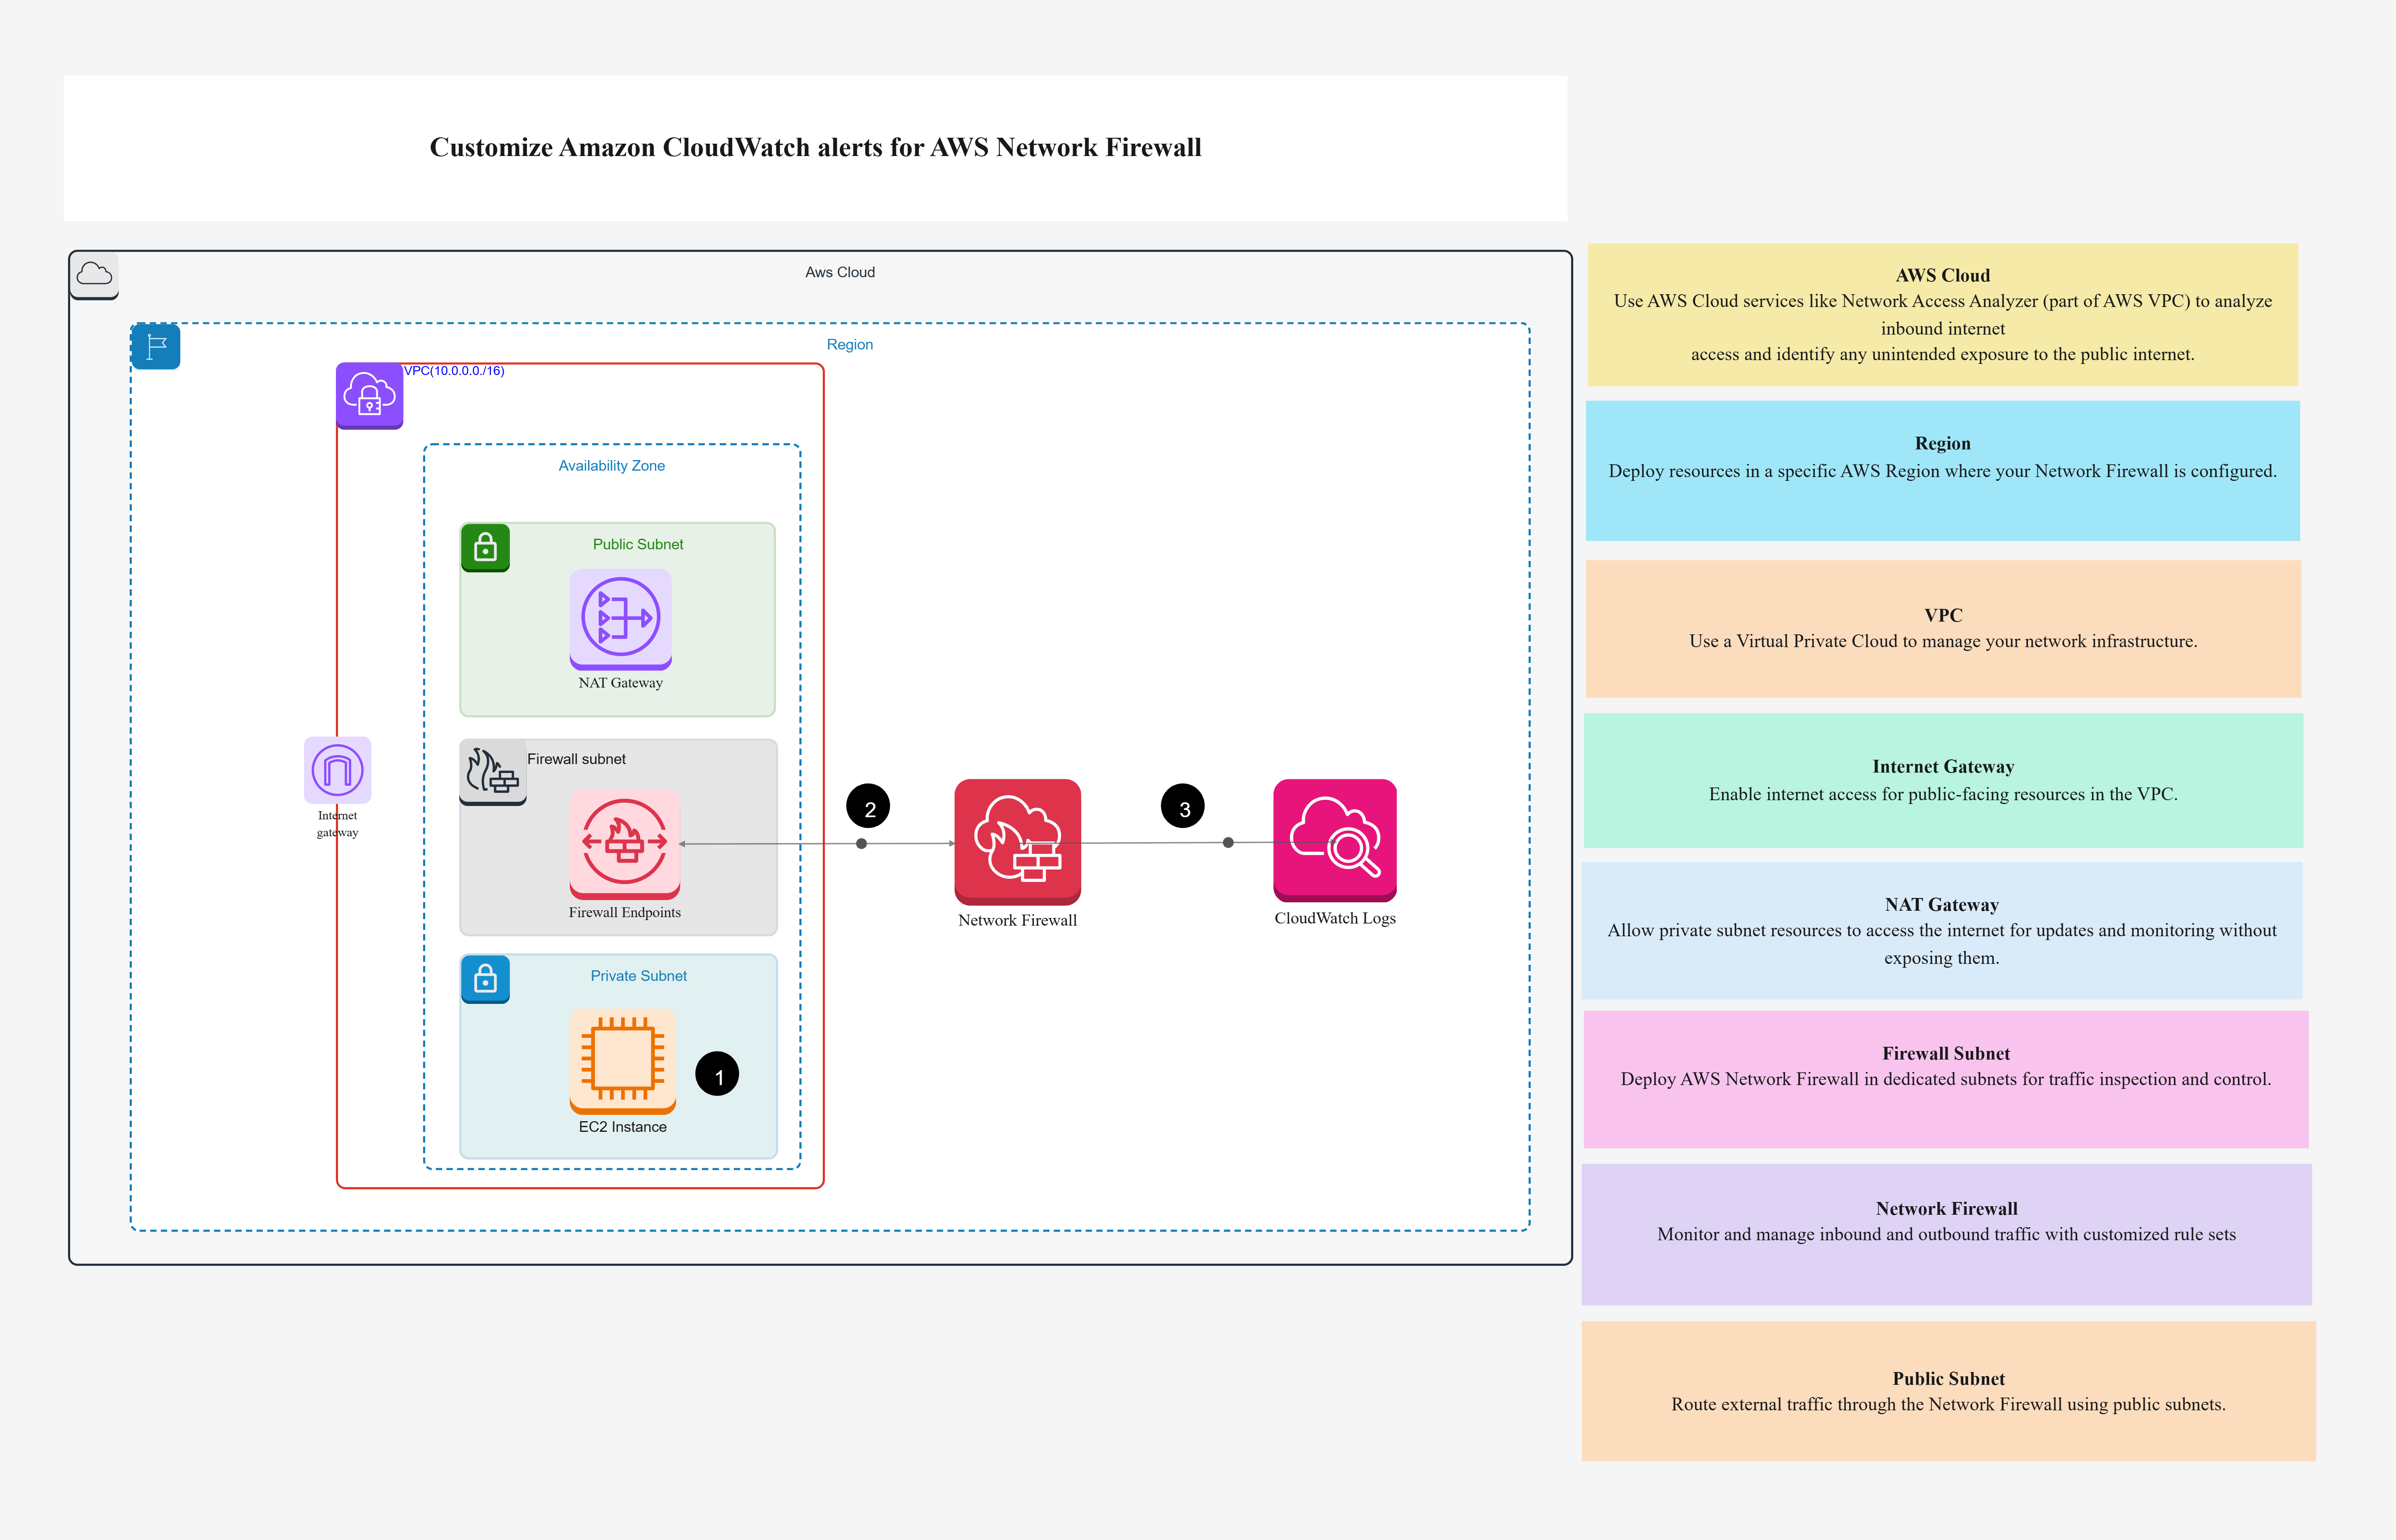The image size is (2396, 1540).
Task: Click the orange VPC legend box
Action: 1943,628
